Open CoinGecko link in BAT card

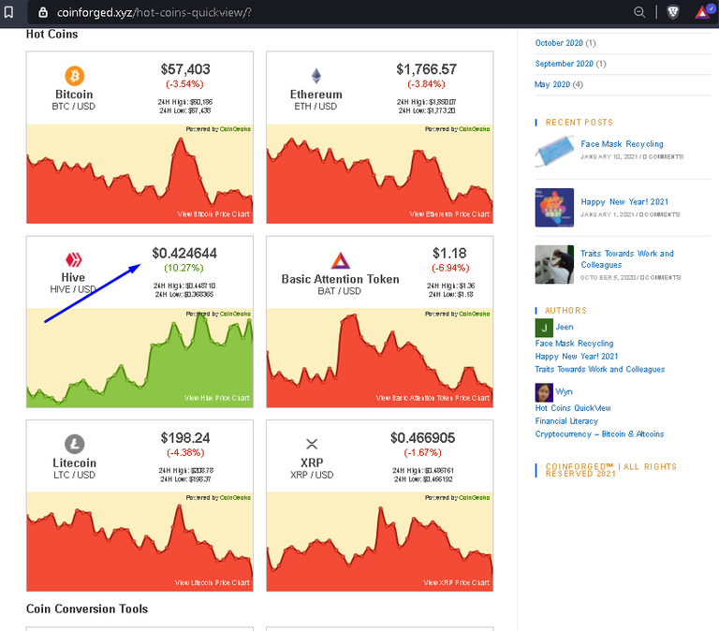pos(474,315)
